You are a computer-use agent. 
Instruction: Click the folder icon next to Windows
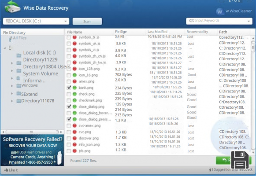19,85
